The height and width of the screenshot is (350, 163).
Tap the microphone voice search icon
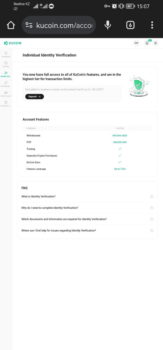(108, 25)
